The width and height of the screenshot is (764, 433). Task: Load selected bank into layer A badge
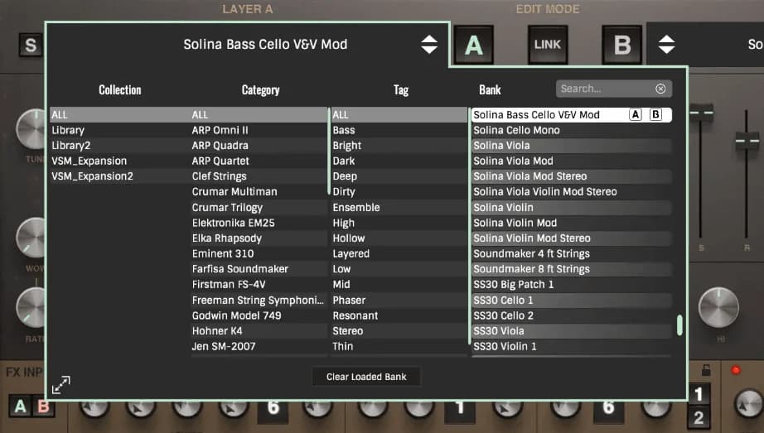click(x=636, y=115)
